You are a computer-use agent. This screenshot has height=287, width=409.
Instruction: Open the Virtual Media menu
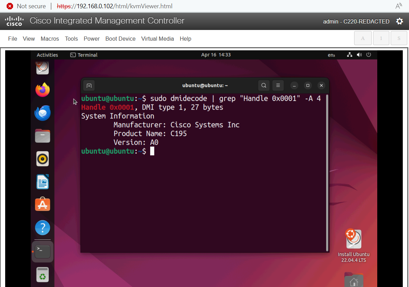tap(157, 39)
